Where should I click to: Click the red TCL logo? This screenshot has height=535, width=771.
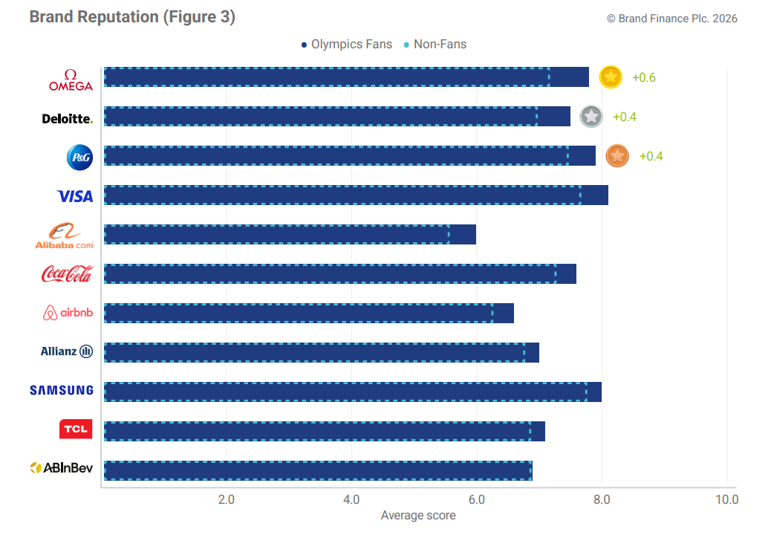pos(76,429)
